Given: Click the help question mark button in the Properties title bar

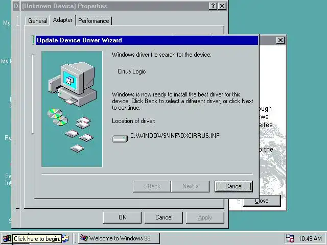Looking at the screenshot, I should point(213,6).
